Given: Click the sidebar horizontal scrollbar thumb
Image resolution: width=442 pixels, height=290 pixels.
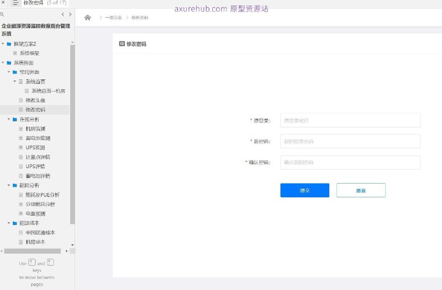Looking at the screenshot, I should click(x=33, y=251).
